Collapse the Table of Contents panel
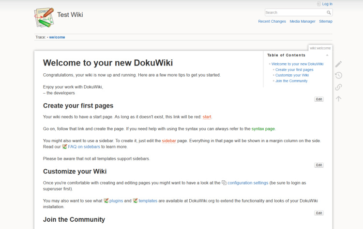 pyautogui.click(x=327, y=55)
